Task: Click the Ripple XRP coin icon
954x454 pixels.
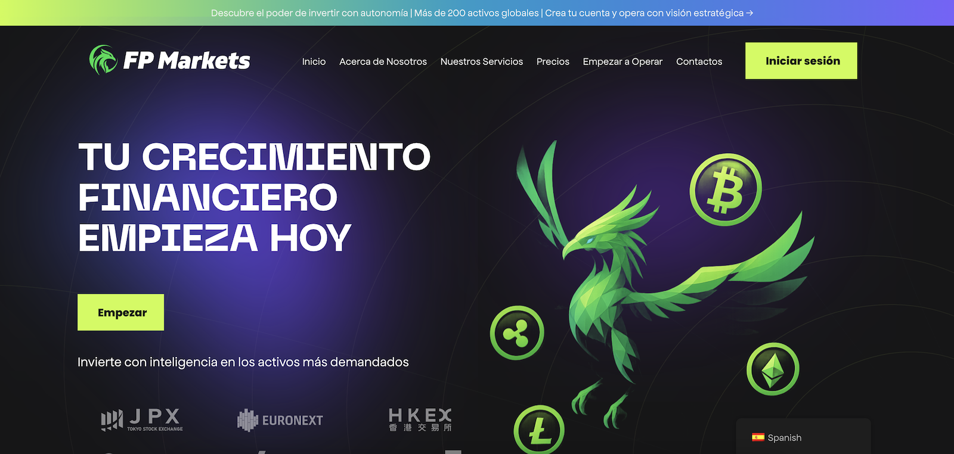Action: (x=517, y=332)
